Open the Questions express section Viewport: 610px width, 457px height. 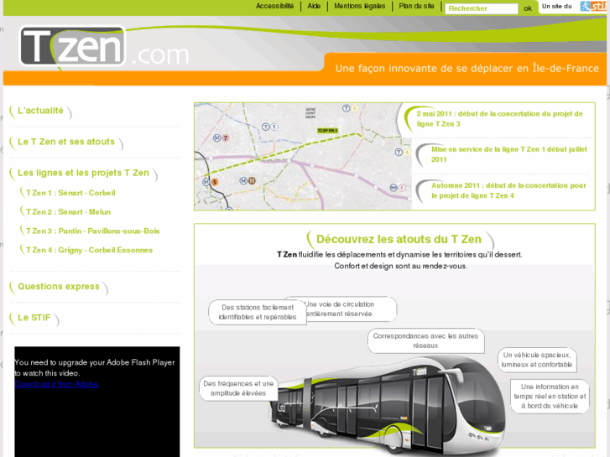[x=59, y=287]
